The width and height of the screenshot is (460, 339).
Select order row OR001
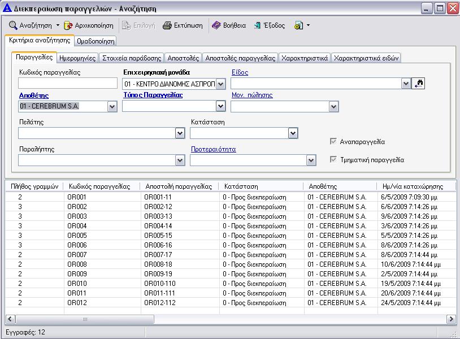click(x=230, y=197)
